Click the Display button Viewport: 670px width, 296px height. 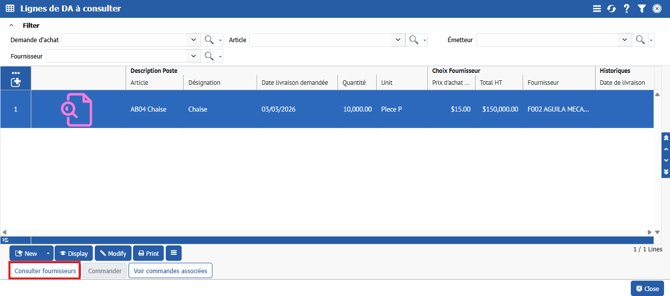click(73, 253)
